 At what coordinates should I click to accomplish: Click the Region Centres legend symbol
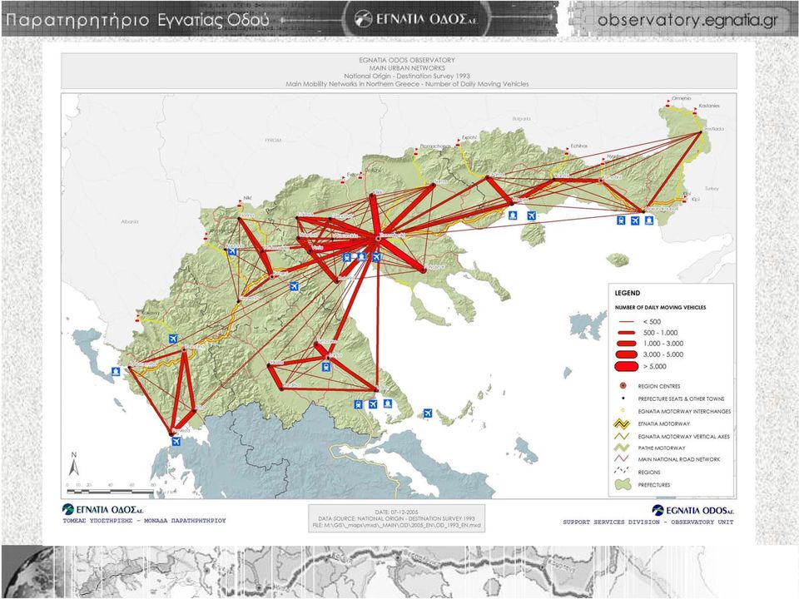623,386
